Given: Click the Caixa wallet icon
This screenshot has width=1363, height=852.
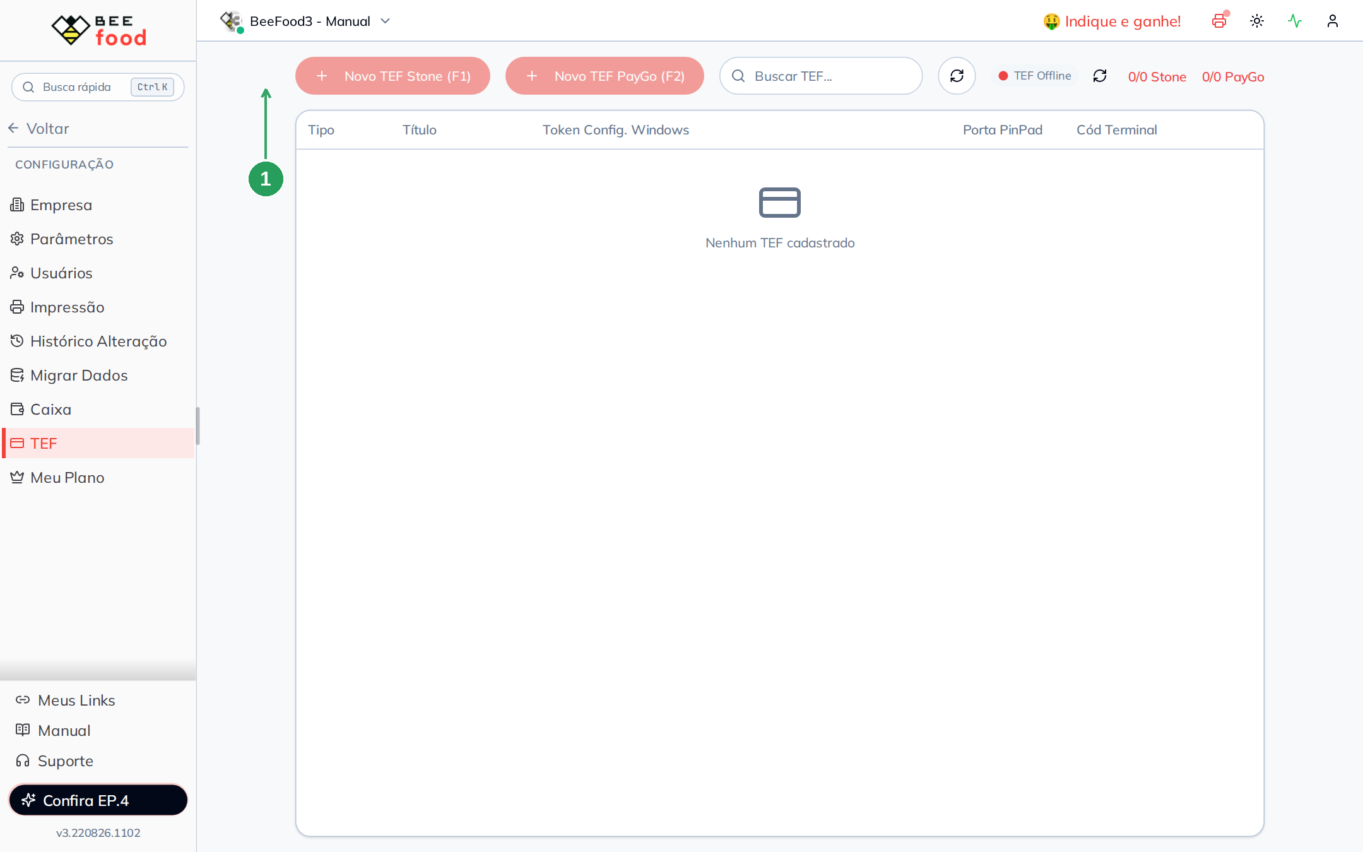Looking at the screenshot, I should [x=17, y=410].
